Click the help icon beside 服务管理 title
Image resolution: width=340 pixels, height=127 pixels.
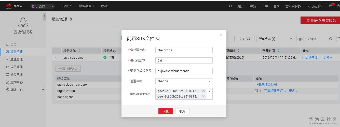tap(70, 19)
